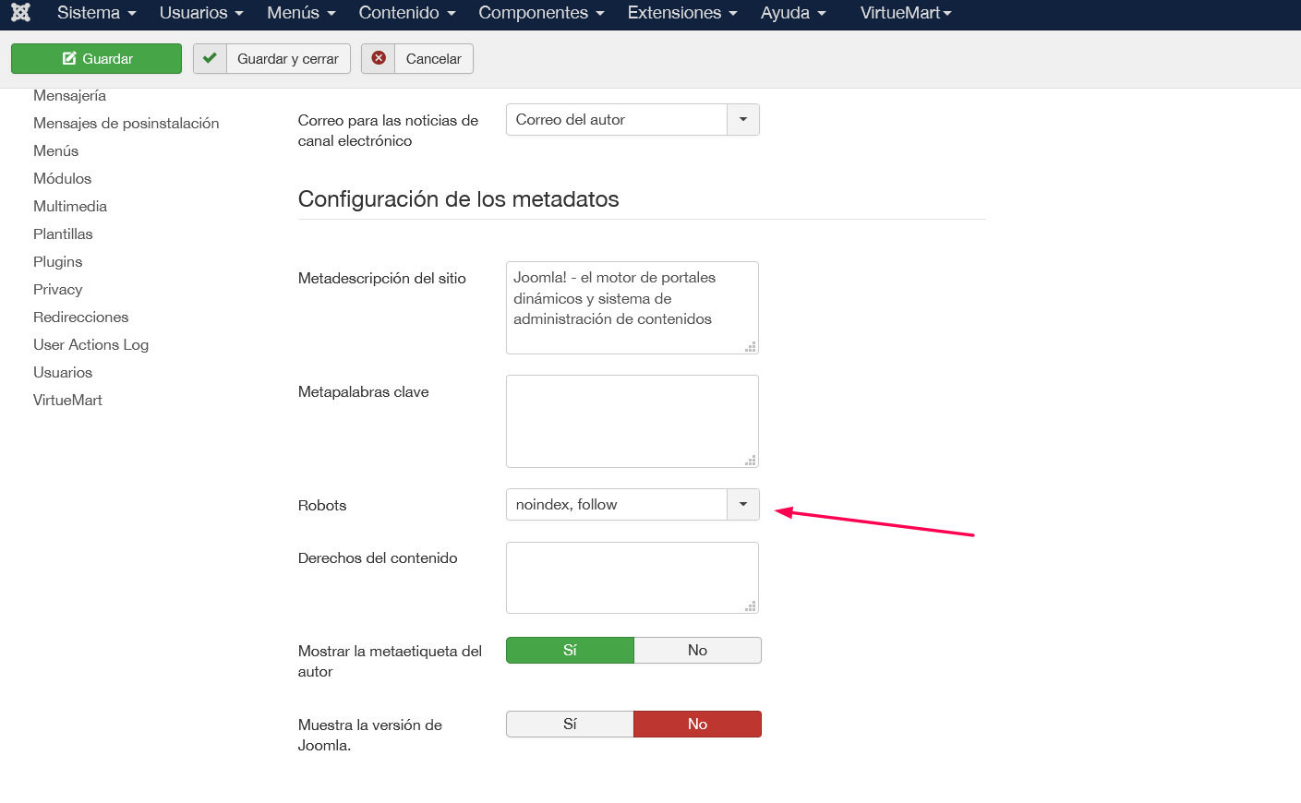Open the Menús menu in top bar
The width and height of the screenshot is (1301, 803).
click(301, 13)
